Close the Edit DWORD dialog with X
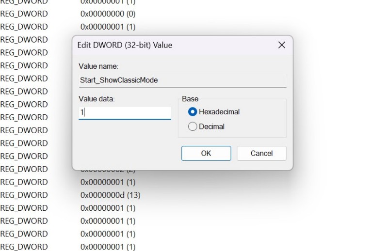Image resolution: width=388 pixels, height=251 pixels. 281,45
